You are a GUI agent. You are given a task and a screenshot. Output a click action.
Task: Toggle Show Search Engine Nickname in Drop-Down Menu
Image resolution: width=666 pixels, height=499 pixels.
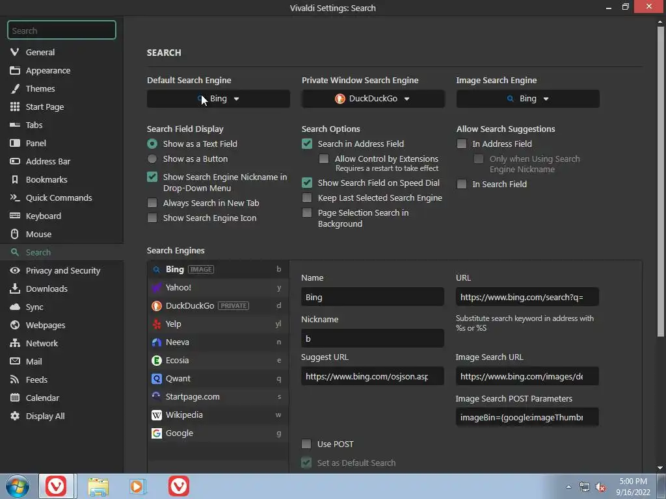pyautogui.click(x=152, y=177)
